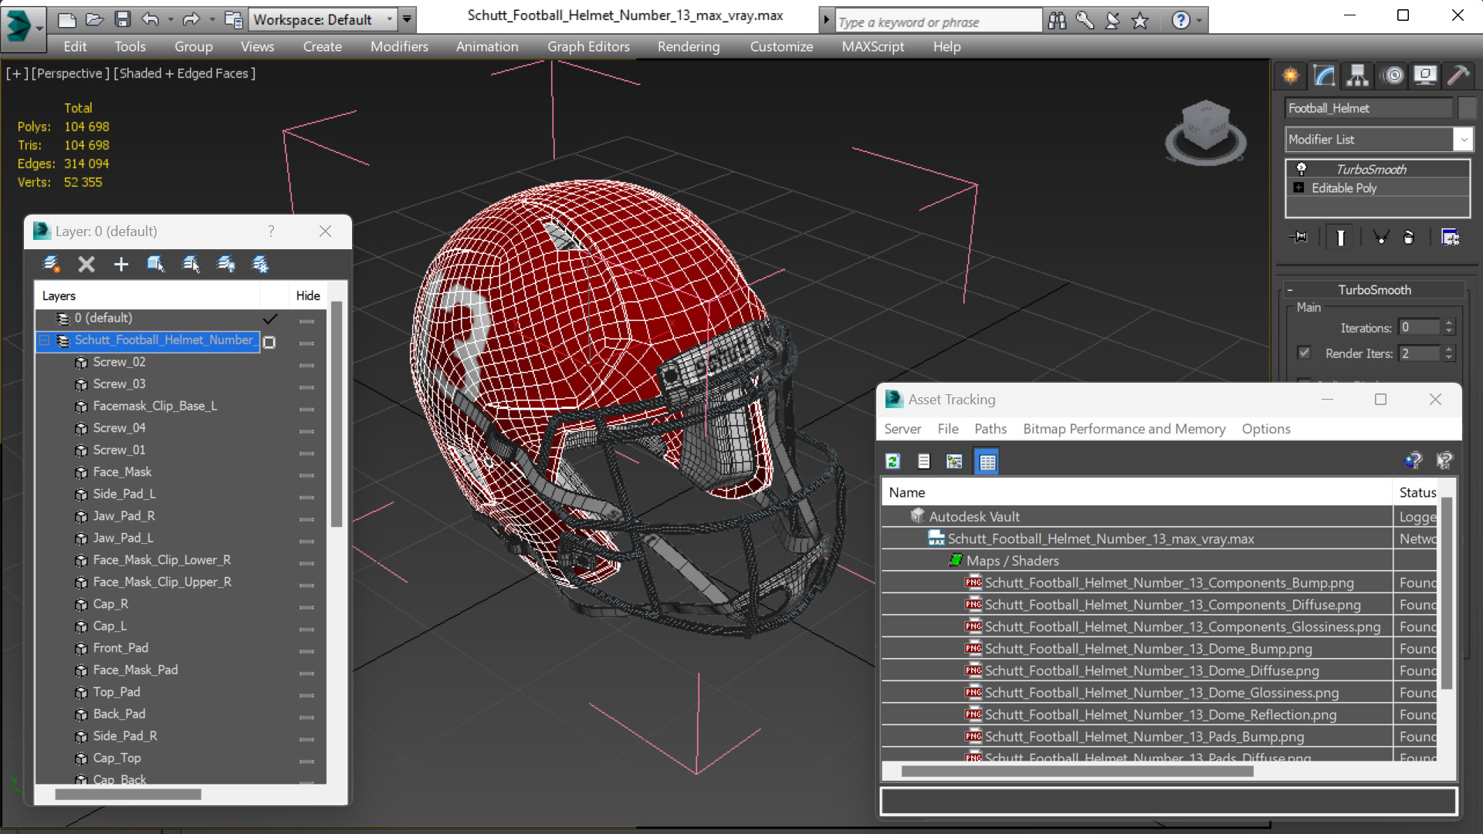Open the Help question mark icon
Image resolution: width=1483 pixels, height=834 pixels.
[x=1180, y=21]
